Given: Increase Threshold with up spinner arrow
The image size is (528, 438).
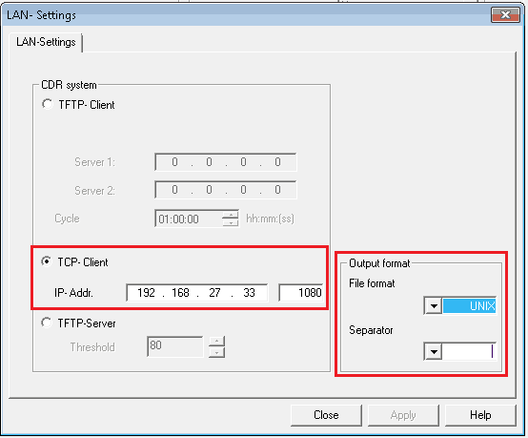Looking at the screenshot, I should pyautogui.click(x=216, y=342).
